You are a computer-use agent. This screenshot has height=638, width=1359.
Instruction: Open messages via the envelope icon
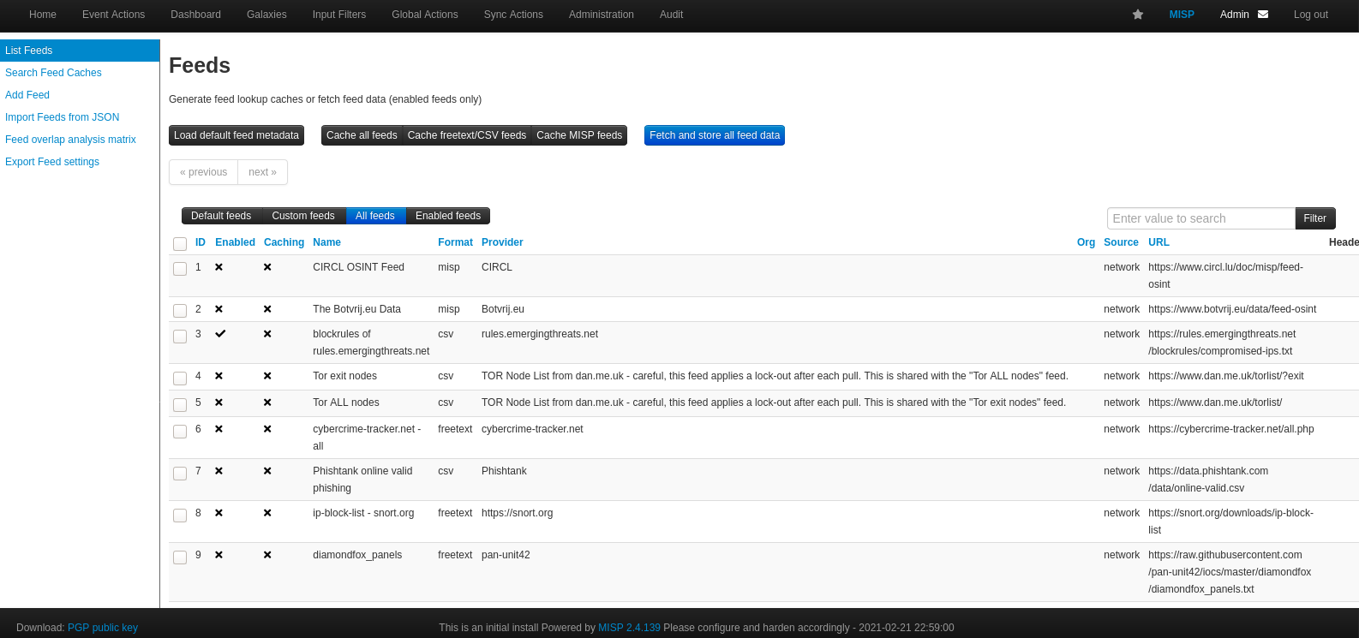(1263, 15)
